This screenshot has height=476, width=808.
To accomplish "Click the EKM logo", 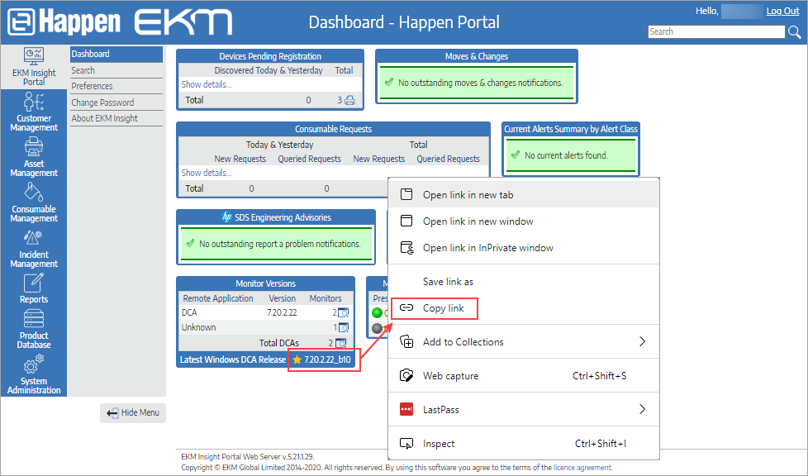I will point(183,22).
